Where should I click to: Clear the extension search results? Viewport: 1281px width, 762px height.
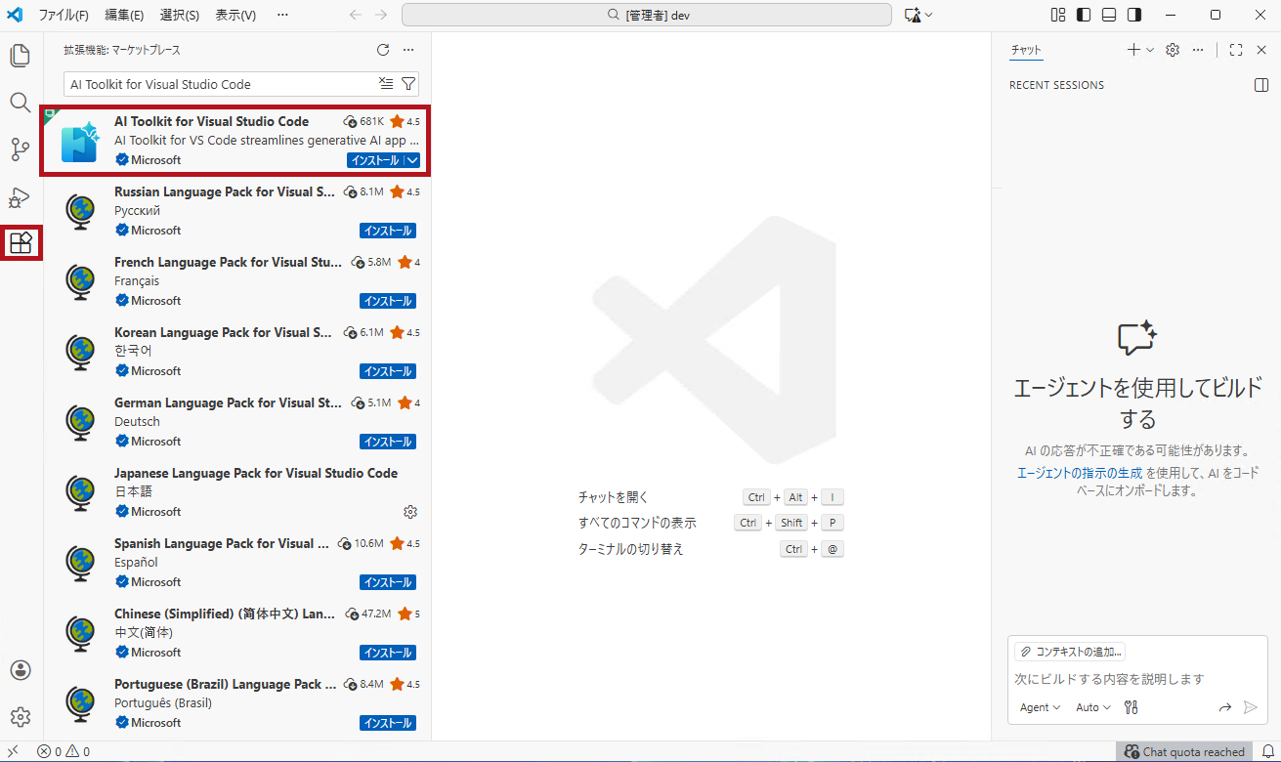tap(385, 84)
